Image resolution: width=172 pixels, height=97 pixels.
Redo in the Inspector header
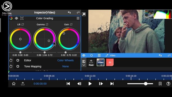tap(78, 12)
